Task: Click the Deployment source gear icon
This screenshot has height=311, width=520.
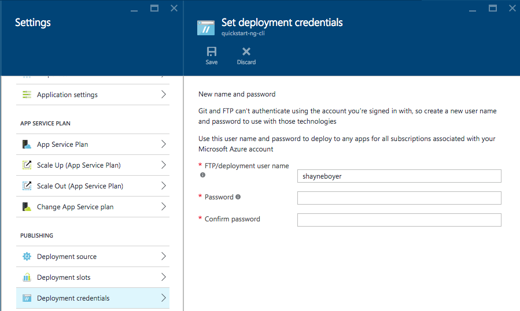Action: click(x=27, y=256)
